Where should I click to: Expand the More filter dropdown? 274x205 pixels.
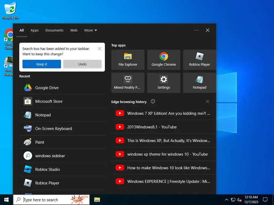[90, 30]
